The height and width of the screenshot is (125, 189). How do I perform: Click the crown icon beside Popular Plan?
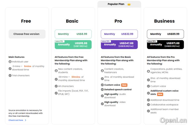pos(129,4)
